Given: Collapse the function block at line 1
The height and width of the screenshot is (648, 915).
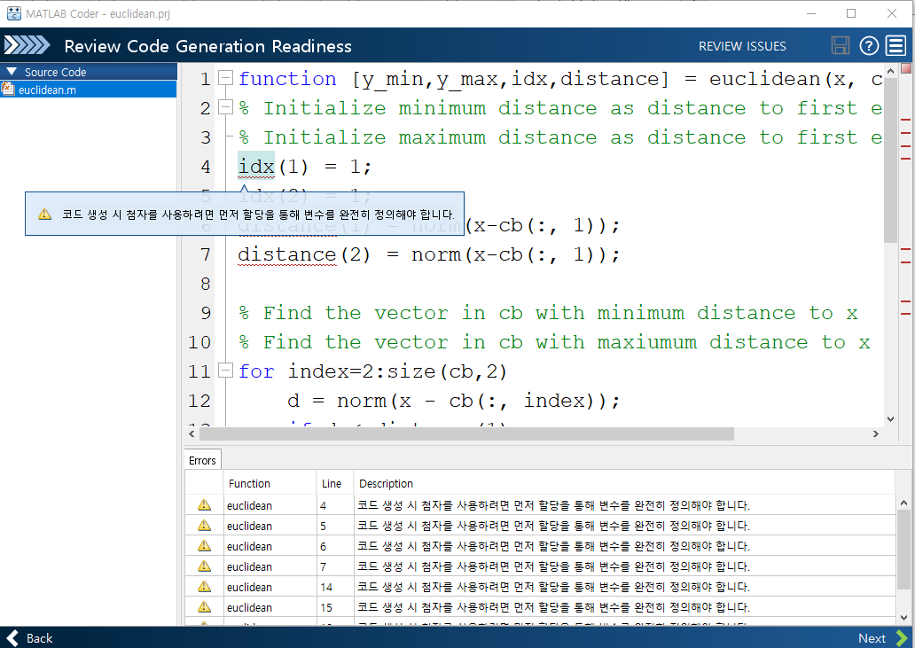Looking at the screenshot, I should (225, 78).
